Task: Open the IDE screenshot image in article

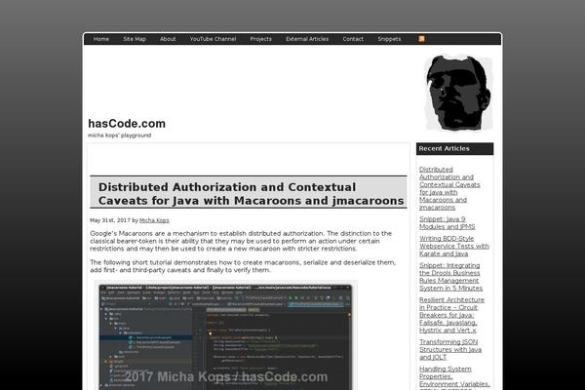Action: (225, 337)
